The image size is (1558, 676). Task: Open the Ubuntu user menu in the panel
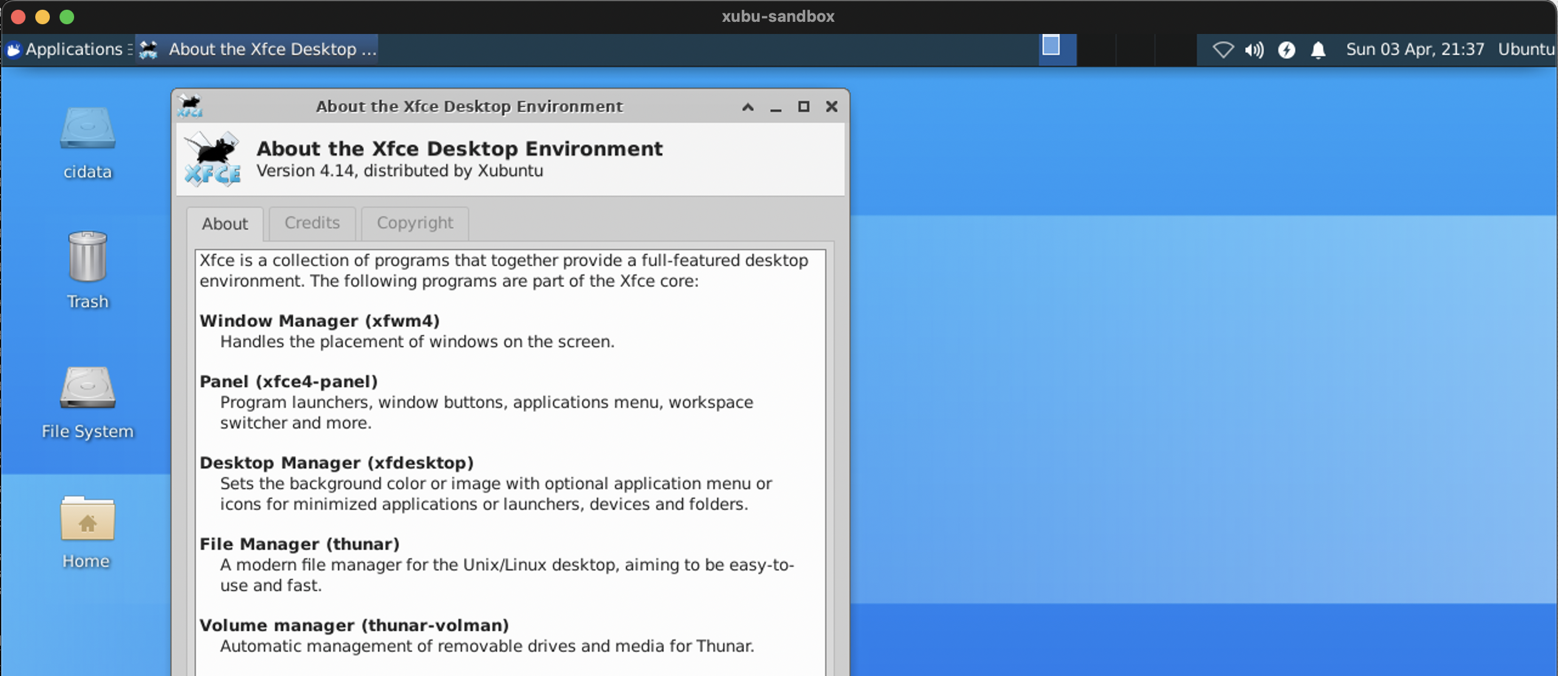click(1526, 49)
